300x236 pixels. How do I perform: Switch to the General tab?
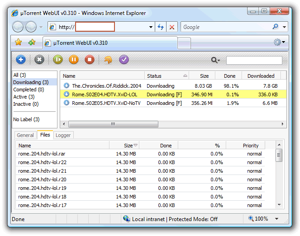25,135
